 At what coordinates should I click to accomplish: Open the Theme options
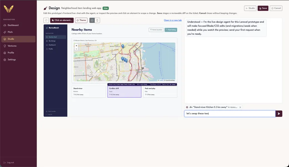[81, 20]
